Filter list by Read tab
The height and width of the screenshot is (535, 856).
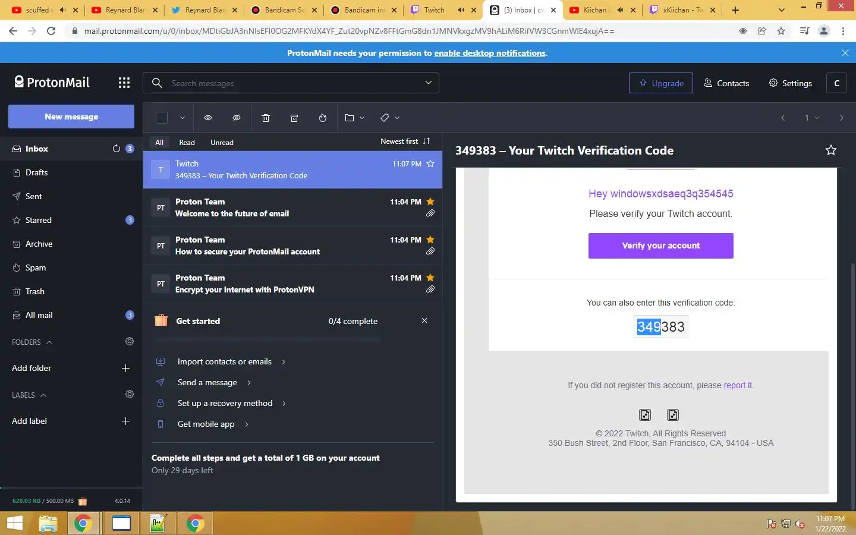pos(187,142)
